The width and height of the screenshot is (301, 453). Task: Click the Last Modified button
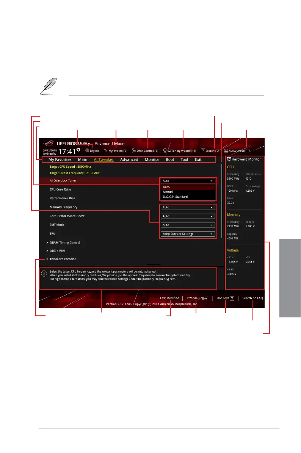coord(169,298)
